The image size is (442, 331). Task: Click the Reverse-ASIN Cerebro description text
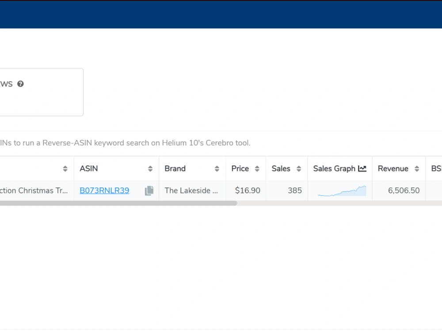(x=125, y=143)
